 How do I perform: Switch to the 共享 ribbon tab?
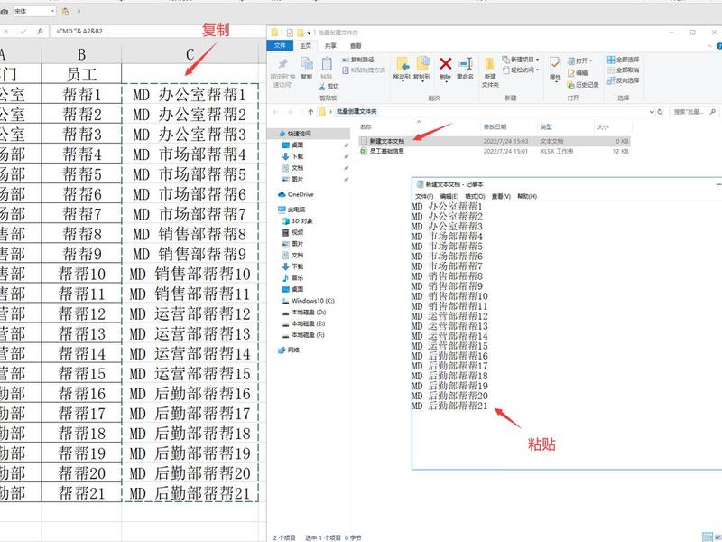click(x=330, y=46)
